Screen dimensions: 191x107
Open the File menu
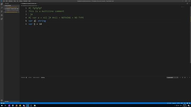pyautogui.click(x=4, y=1)
